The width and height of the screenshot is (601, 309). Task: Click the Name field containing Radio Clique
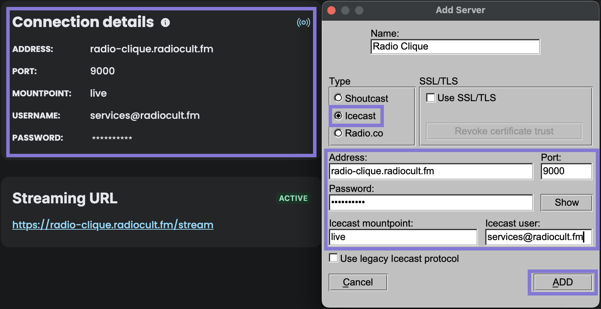[x=455, y=47]
